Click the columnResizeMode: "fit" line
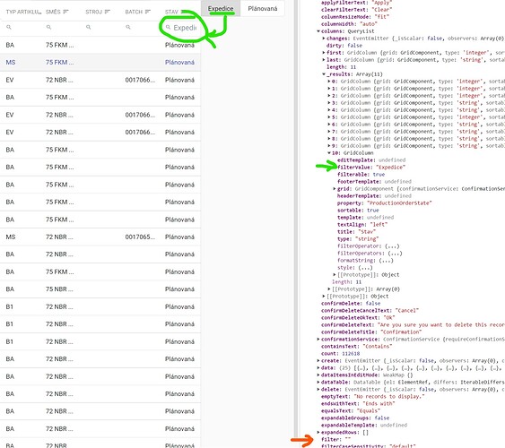The image size is (505, 448). [x=355, y=17]
